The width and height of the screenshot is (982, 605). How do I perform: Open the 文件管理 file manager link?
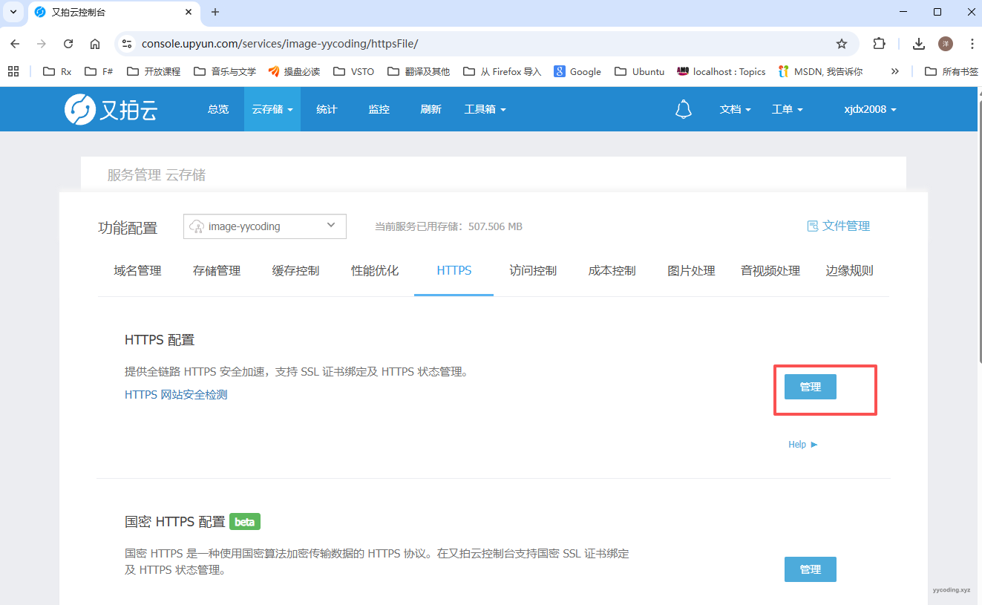point(838,226)
